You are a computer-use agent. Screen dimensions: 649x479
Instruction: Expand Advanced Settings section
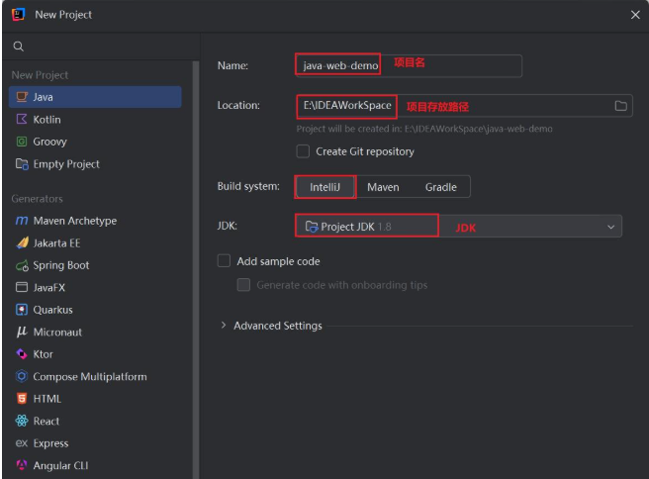224,326
